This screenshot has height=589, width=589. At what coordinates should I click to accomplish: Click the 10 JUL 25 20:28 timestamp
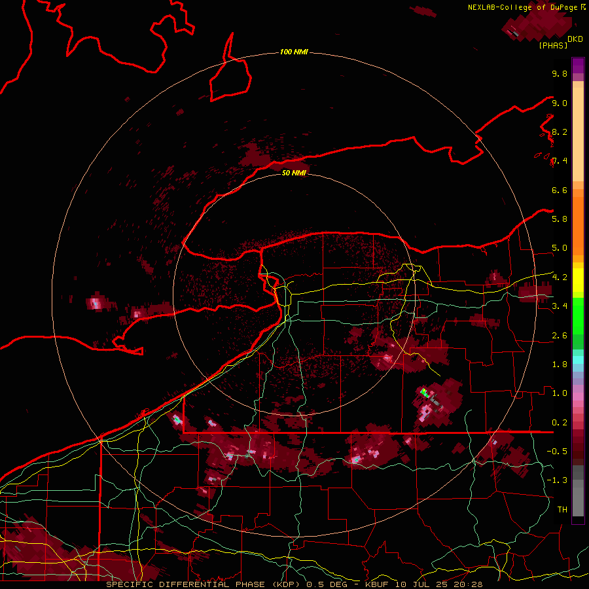pos(438,584)
